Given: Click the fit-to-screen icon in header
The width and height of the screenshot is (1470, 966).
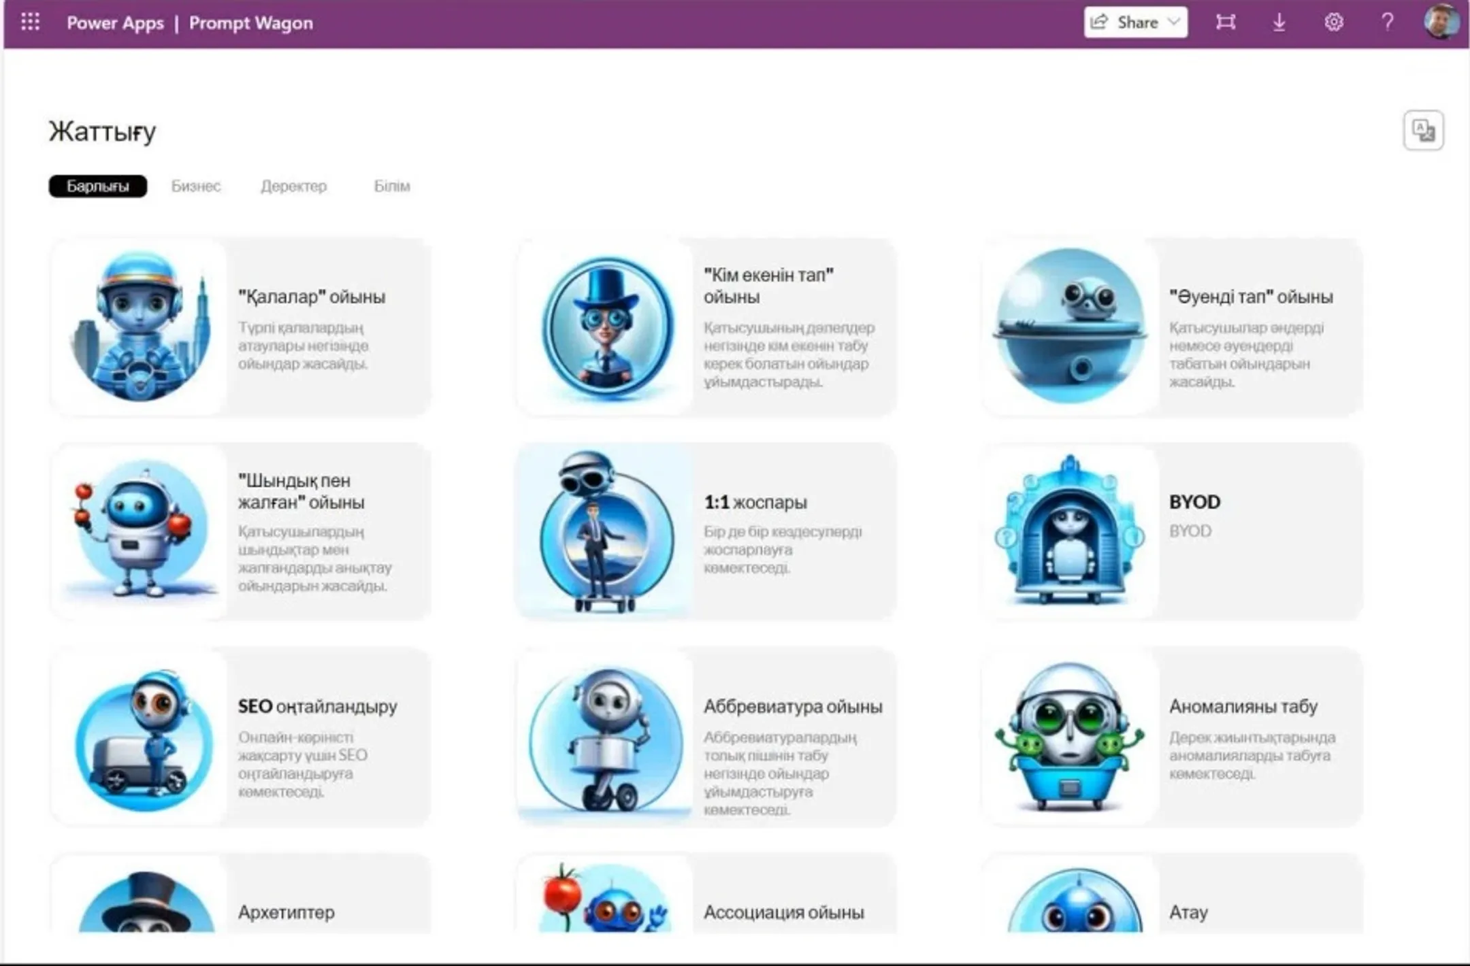Looking at the screenshot, I should coord(1226,22).
